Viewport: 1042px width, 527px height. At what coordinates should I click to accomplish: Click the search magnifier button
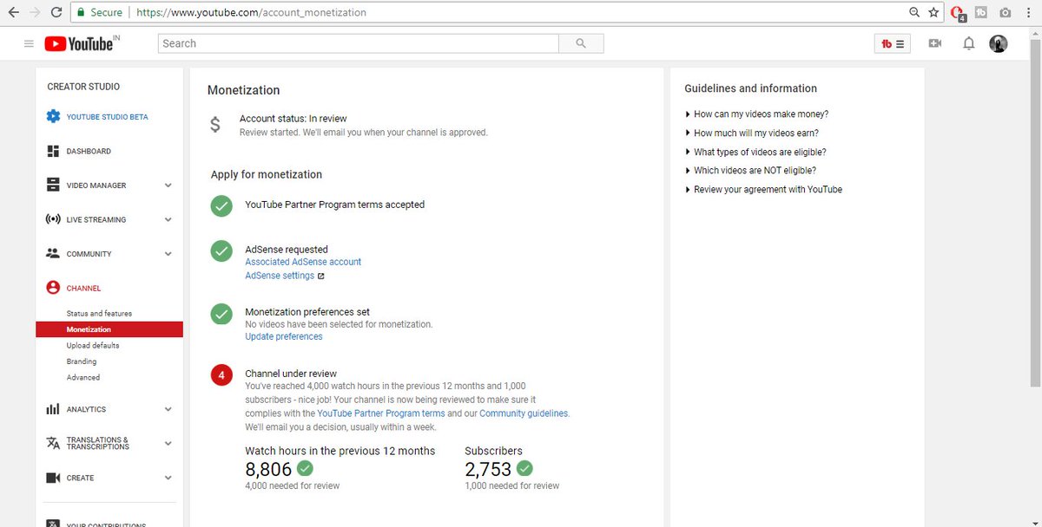point(581,43)
